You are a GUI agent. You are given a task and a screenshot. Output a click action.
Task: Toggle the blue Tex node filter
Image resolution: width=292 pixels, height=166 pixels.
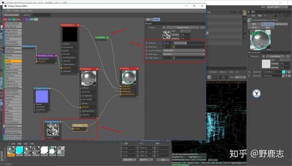coord(9,19)
